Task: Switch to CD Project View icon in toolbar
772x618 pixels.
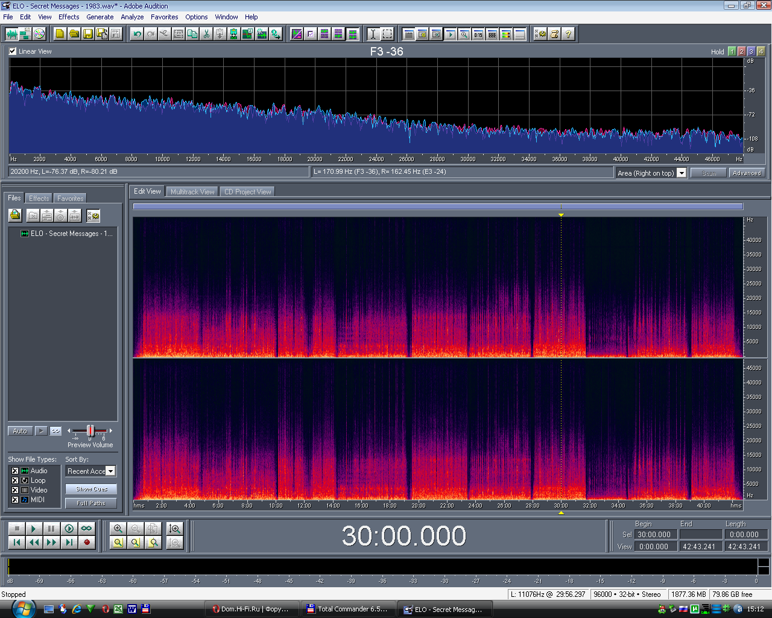Action: (x=39, y=34)
